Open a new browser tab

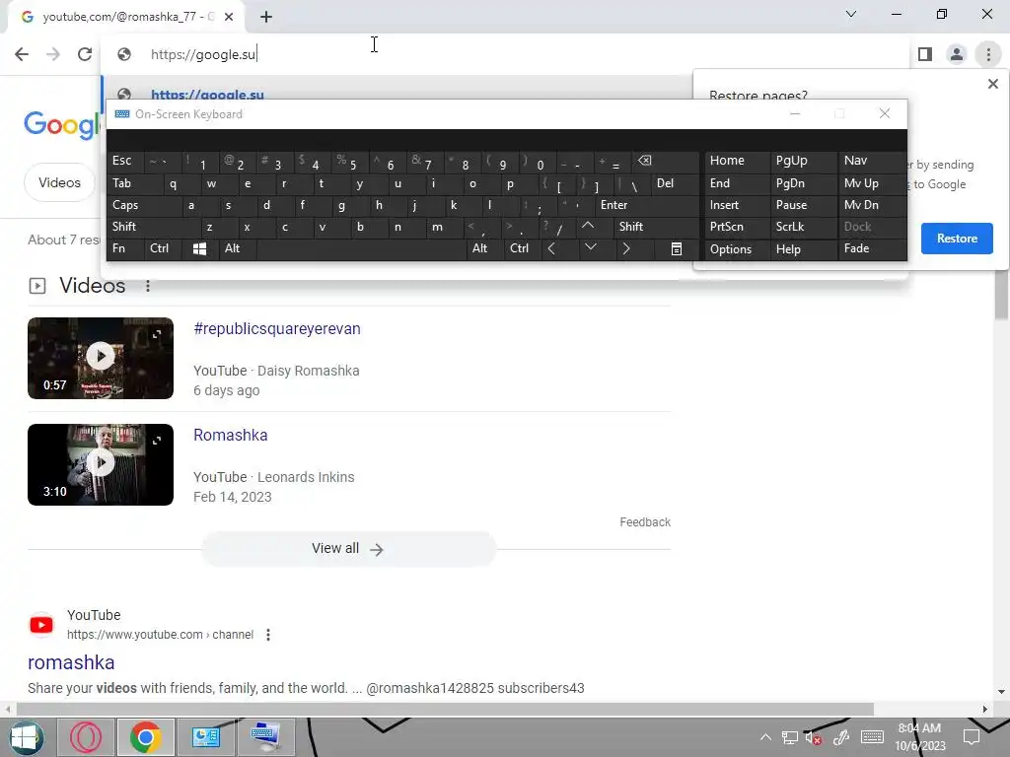click(266, 17)
